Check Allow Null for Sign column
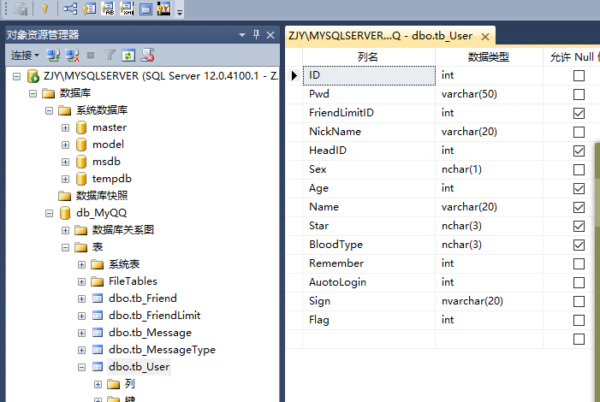The width and height of the screenshot is (600, 402). click(579, 301)
